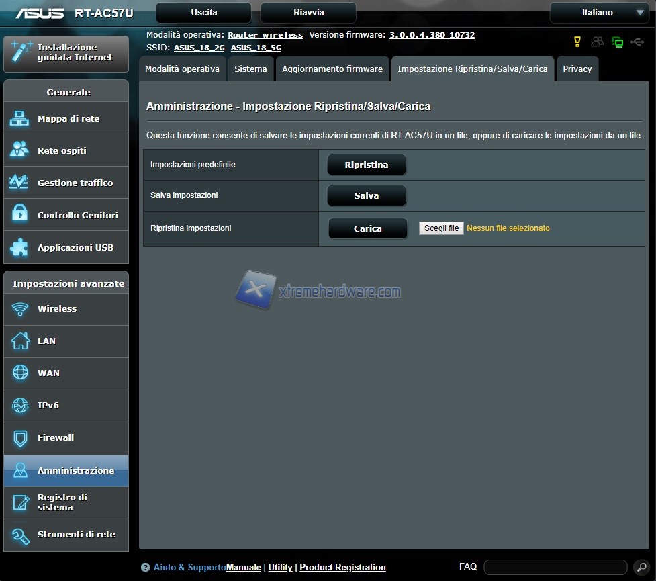Click the FAQ search magnifier icon
Viewport: 656px width, 581px height.
[x=641, y=567]
